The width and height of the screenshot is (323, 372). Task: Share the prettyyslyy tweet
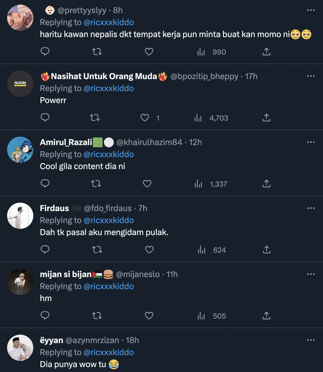tap(267, 52)
